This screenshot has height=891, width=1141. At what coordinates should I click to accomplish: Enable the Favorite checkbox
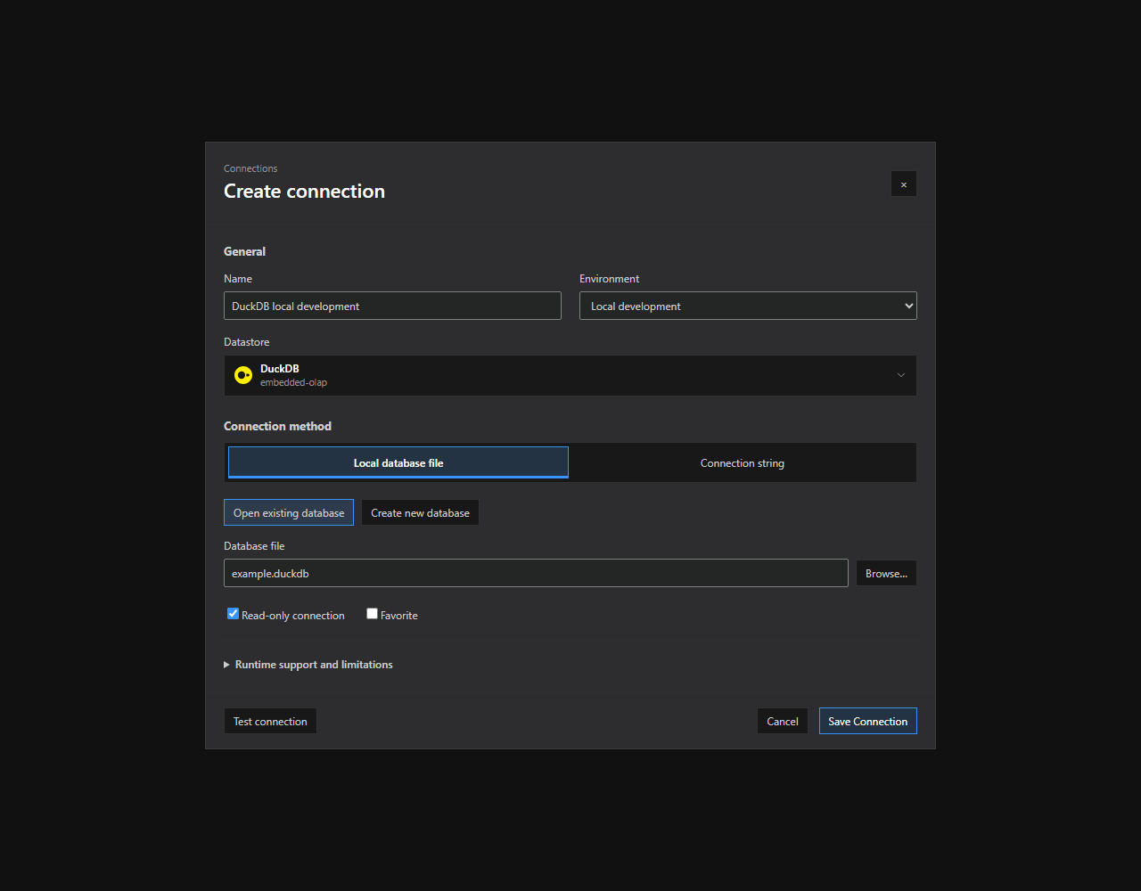click(372, 614)
